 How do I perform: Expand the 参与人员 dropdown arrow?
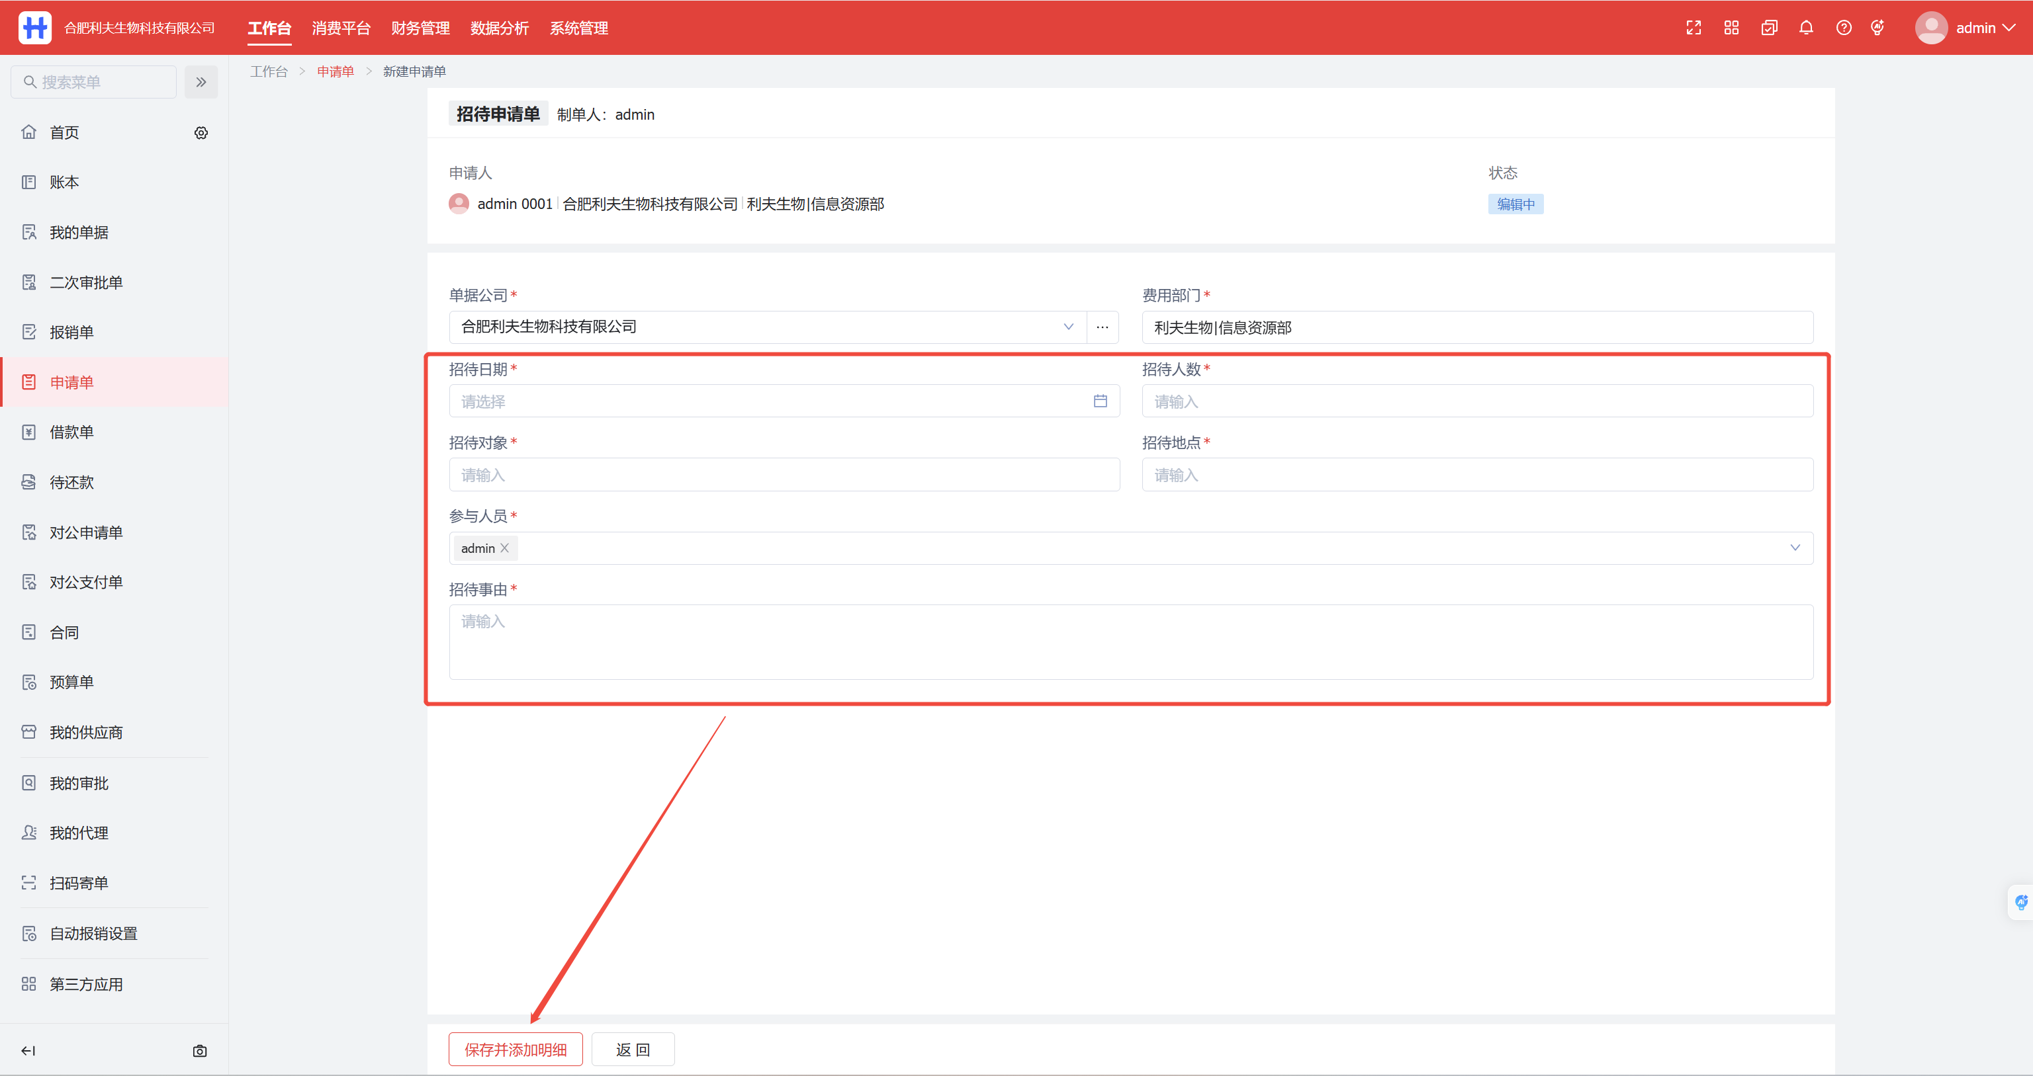(x=1795, y=548)
